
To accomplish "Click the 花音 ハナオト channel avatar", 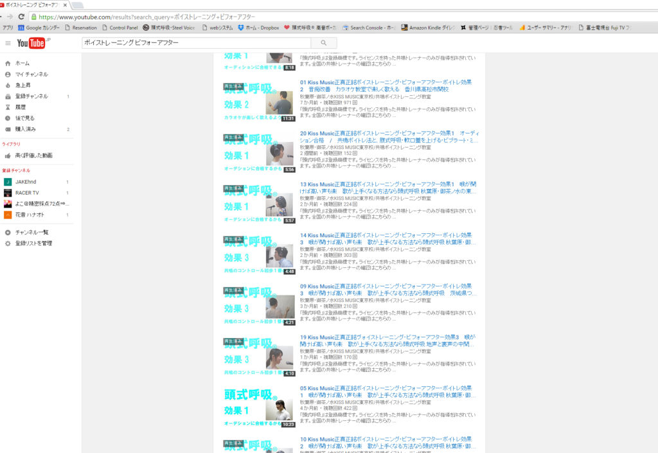I will [8, 215].
